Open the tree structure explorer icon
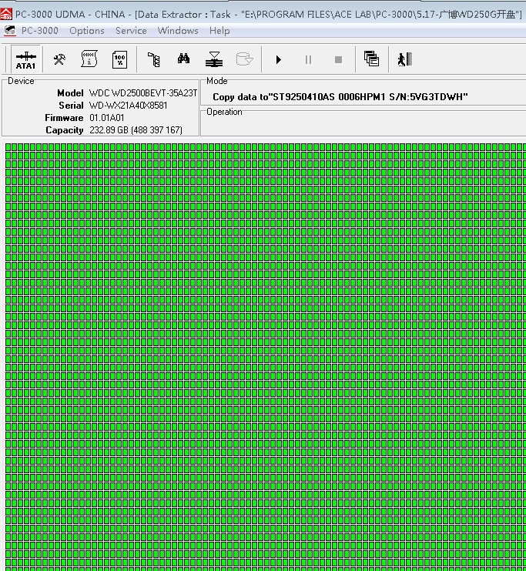This screenshot has width=526, height=571. point(154,59)
